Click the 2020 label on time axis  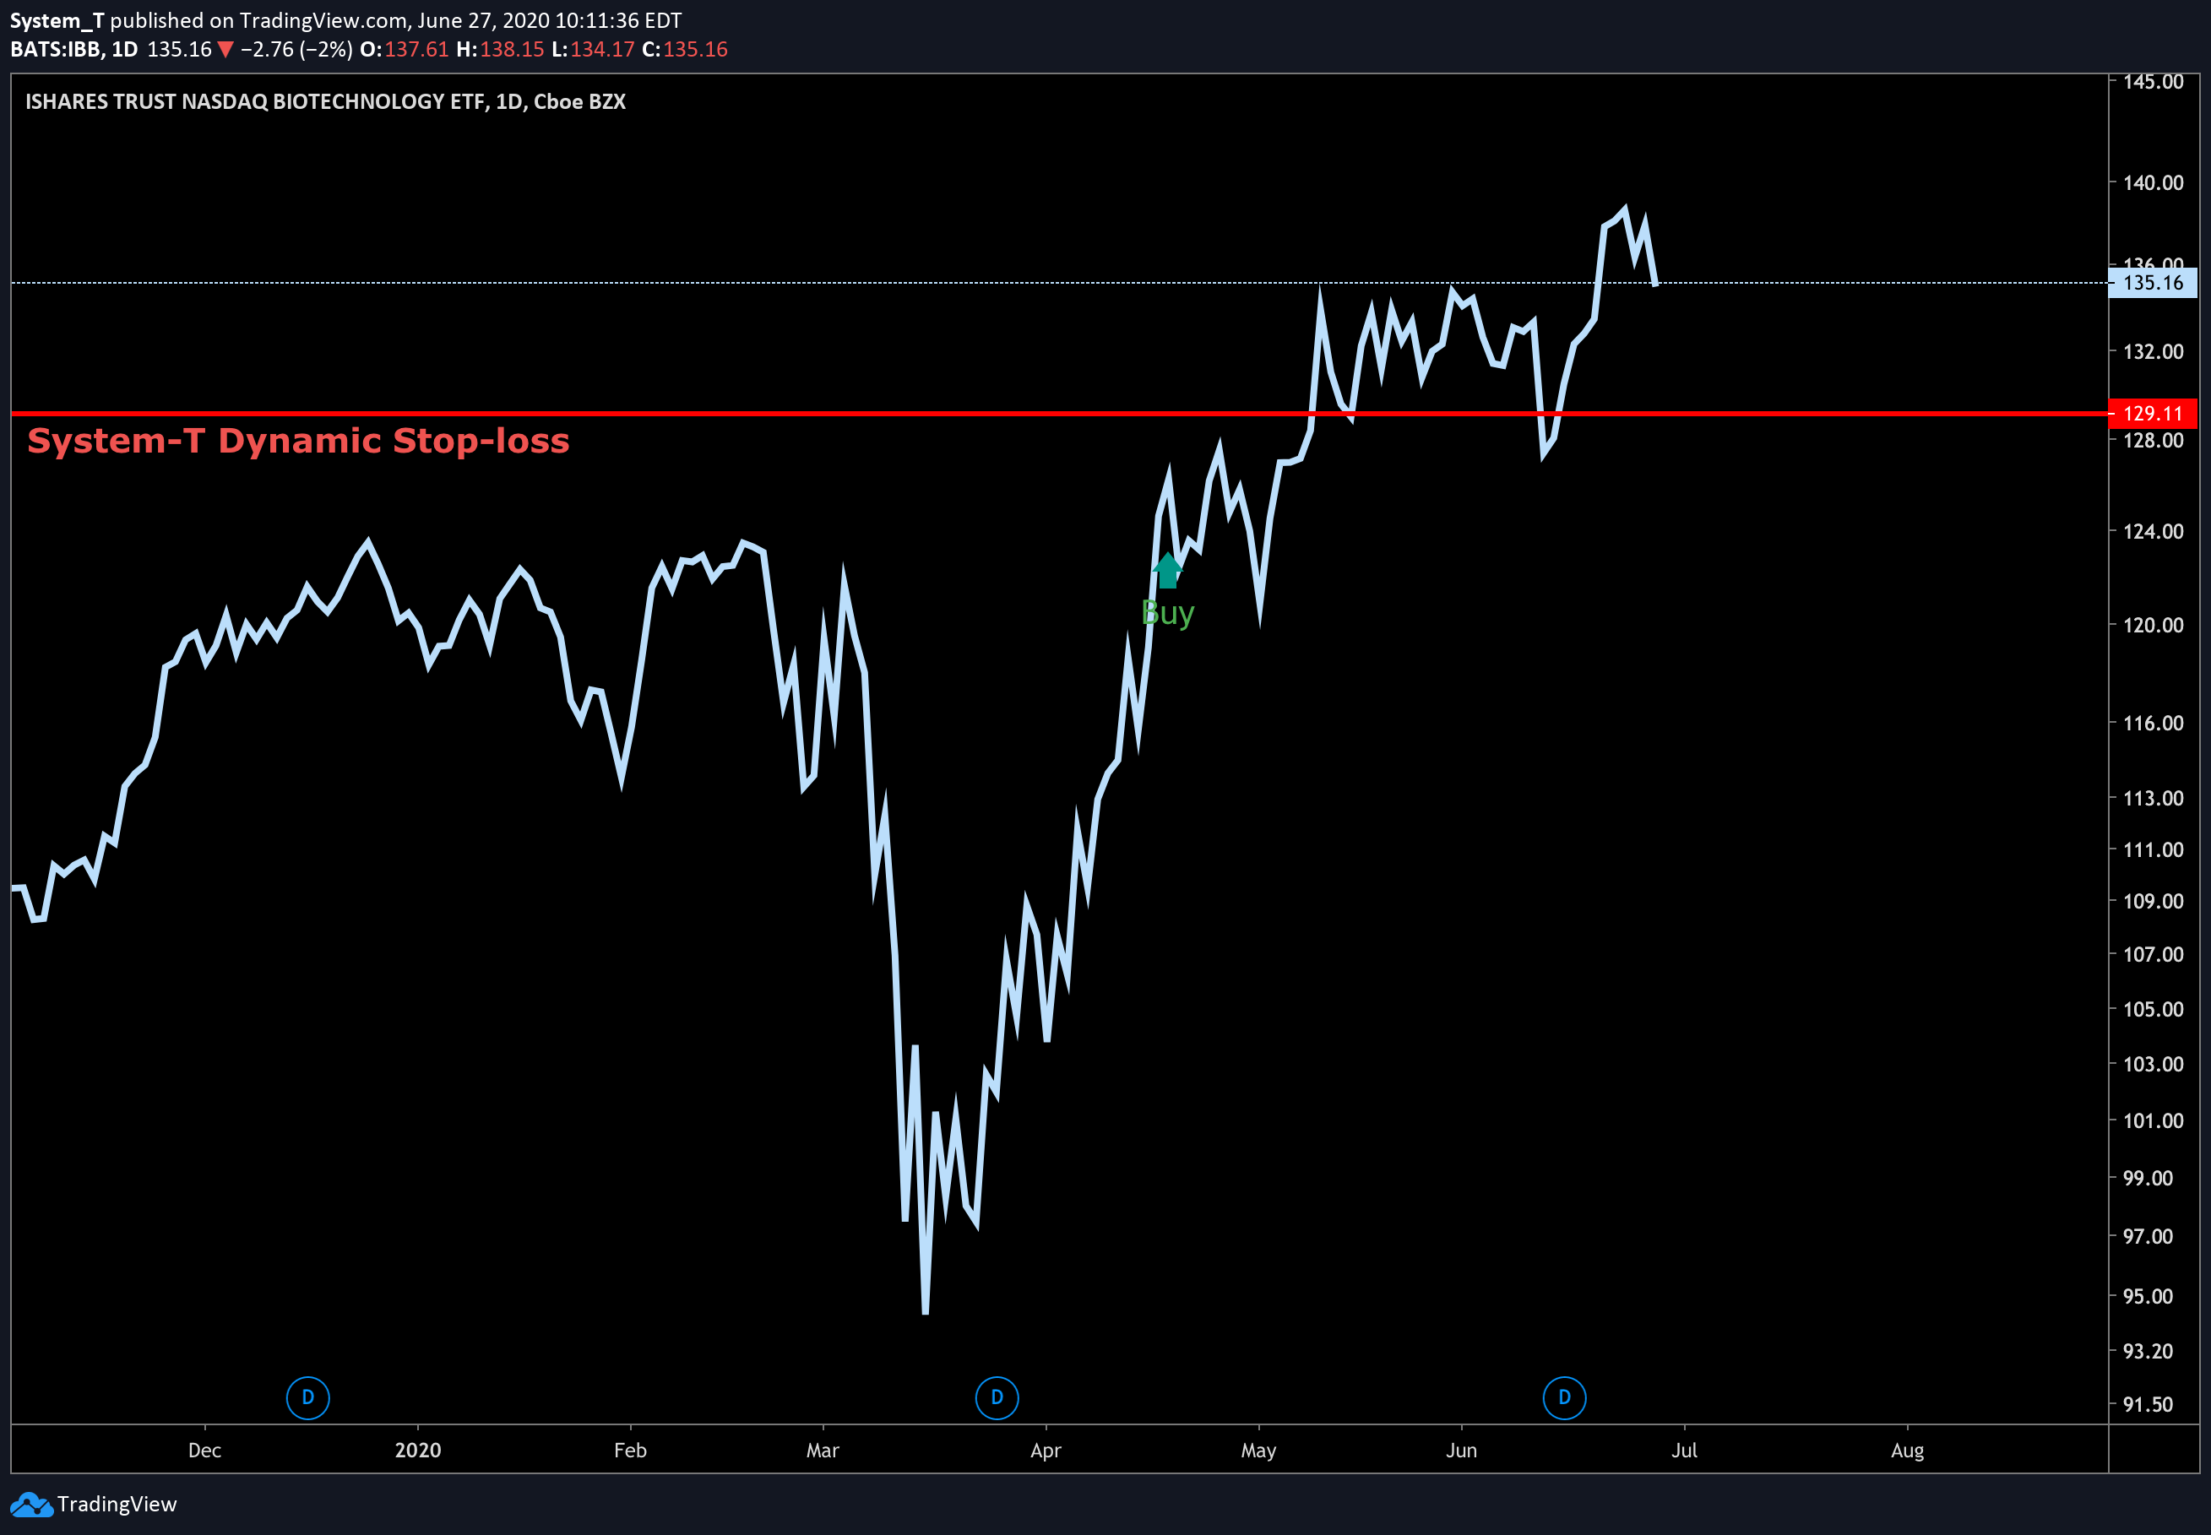click(x=417, y=1451)
